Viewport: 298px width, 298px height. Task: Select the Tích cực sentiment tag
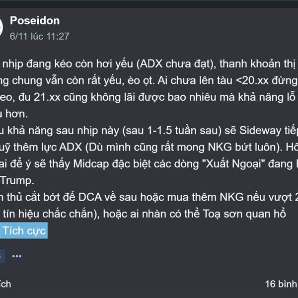coord(24,230)
